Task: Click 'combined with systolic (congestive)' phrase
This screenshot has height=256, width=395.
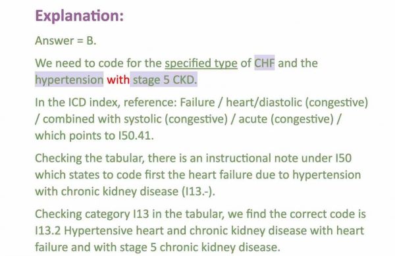Action: 135,119
